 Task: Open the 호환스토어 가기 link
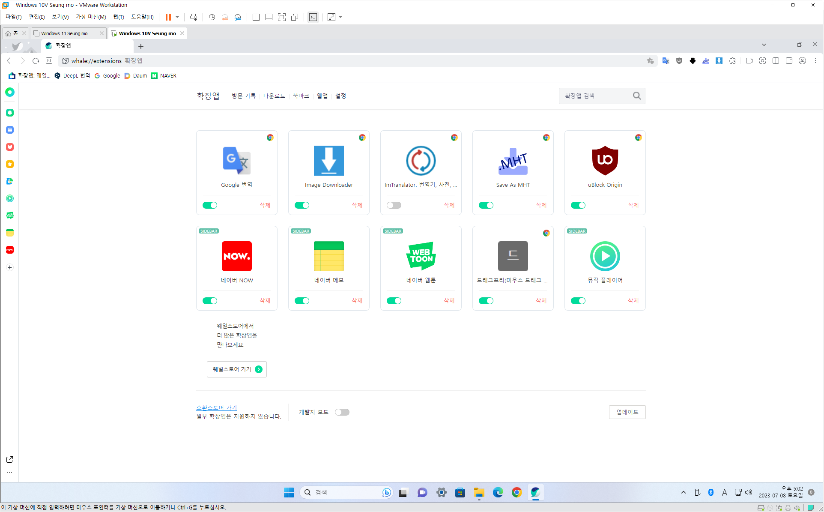tap(216, 407)
